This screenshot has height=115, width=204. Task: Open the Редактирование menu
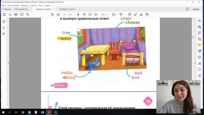tap(13, 5)
